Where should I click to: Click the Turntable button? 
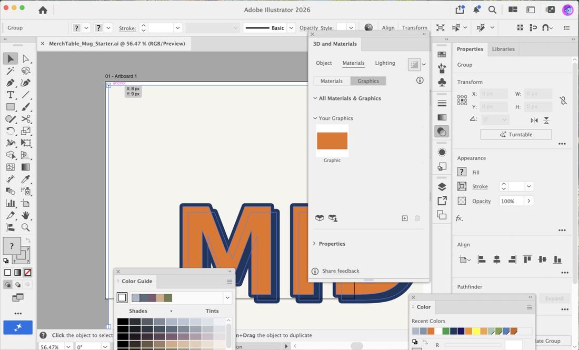pos(516,134)
